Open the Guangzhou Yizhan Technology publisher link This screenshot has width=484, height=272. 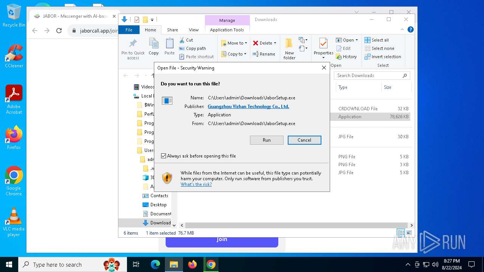[248, 107]
